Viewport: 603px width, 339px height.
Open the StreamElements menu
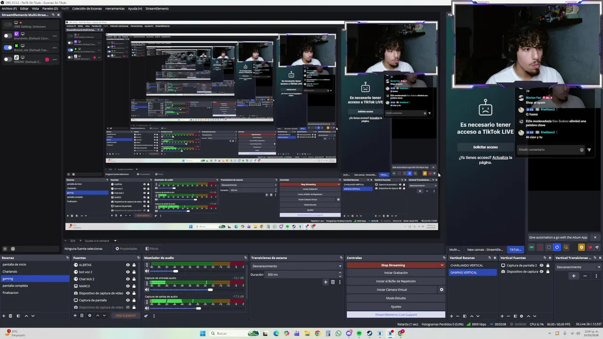tap(157, 8)
